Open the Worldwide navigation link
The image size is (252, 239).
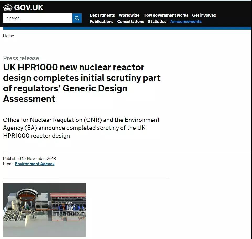[129, 15]
